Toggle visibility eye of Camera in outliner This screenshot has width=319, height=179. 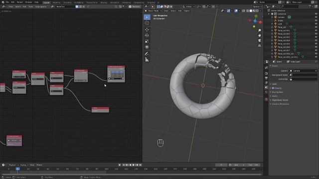tap(316, 17)
